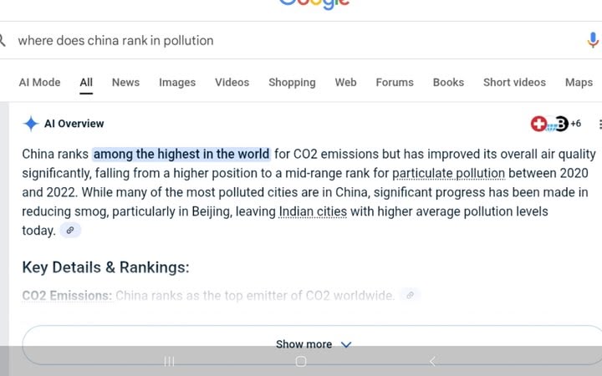Open the Images tab

point(177,83)
